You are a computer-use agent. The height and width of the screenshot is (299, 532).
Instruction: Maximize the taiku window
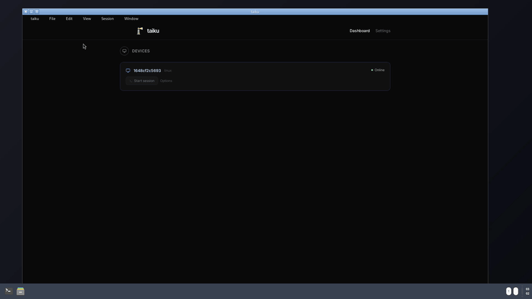pyautogui.click(x=37, y=12)
